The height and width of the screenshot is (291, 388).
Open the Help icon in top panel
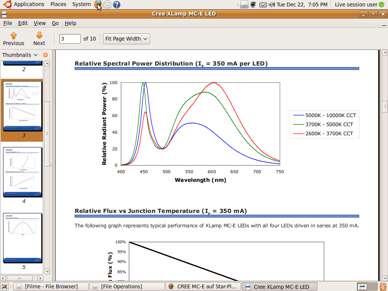(117, 5)
